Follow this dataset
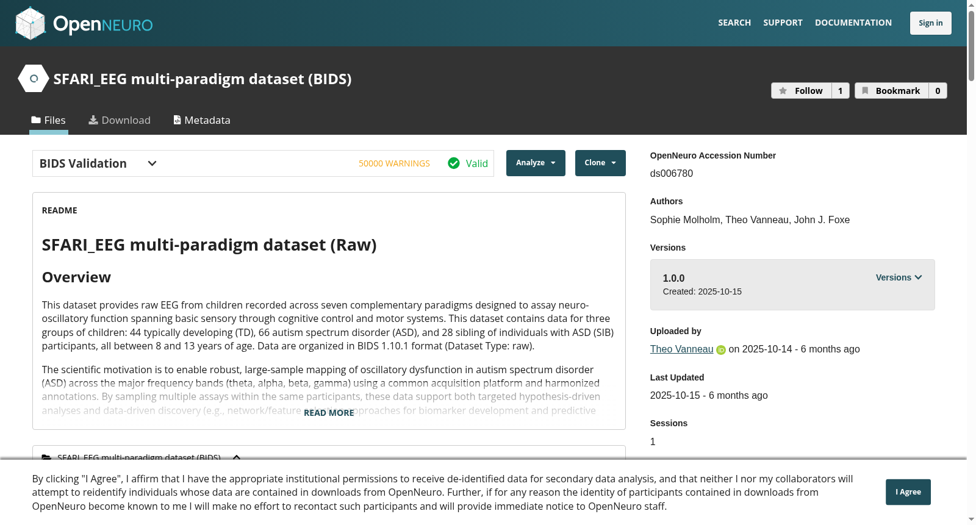976x525 pixels. (802, 91)
